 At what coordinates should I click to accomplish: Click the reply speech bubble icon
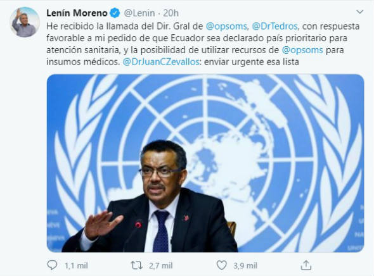(x=52, y=265)
